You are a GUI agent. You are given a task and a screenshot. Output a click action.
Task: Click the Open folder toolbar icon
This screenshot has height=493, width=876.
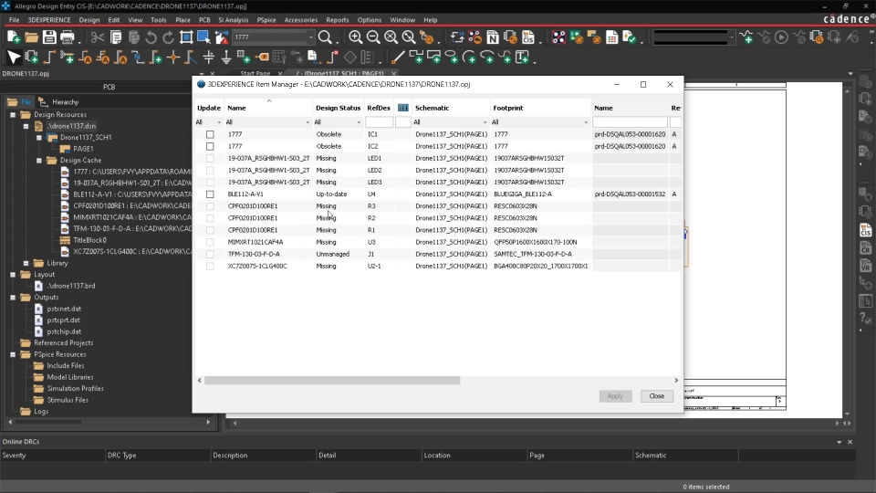click(x=31, y=37)
